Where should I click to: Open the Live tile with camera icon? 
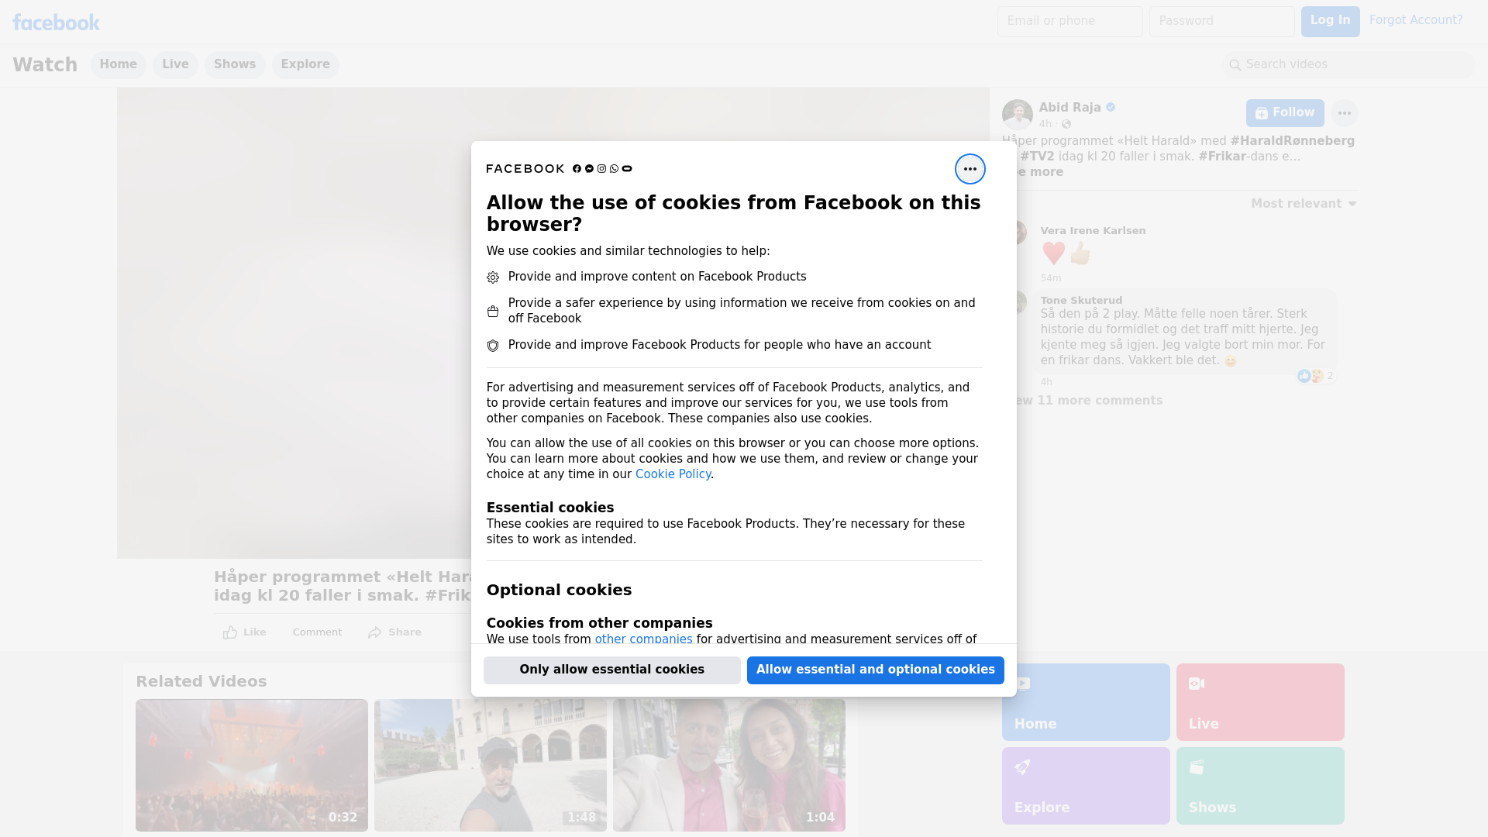coord(1259,701)
